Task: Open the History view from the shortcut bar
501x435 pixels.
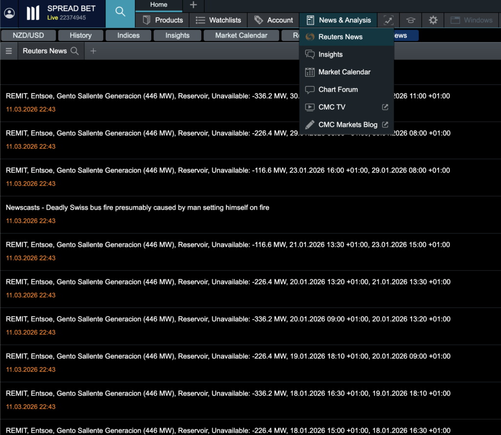Action: [81, 35]
